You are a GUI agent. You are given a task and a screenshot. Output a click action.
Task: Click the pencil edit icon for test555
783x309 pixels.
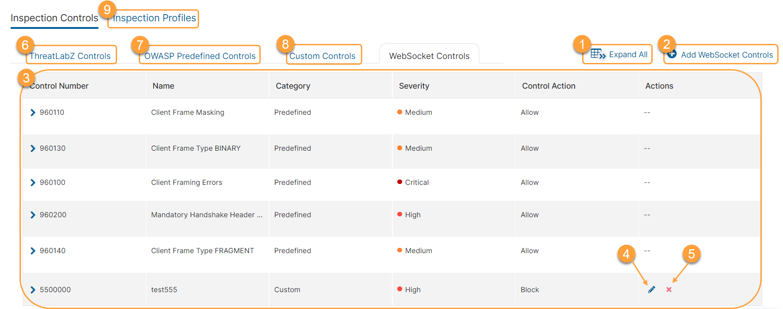651,289
